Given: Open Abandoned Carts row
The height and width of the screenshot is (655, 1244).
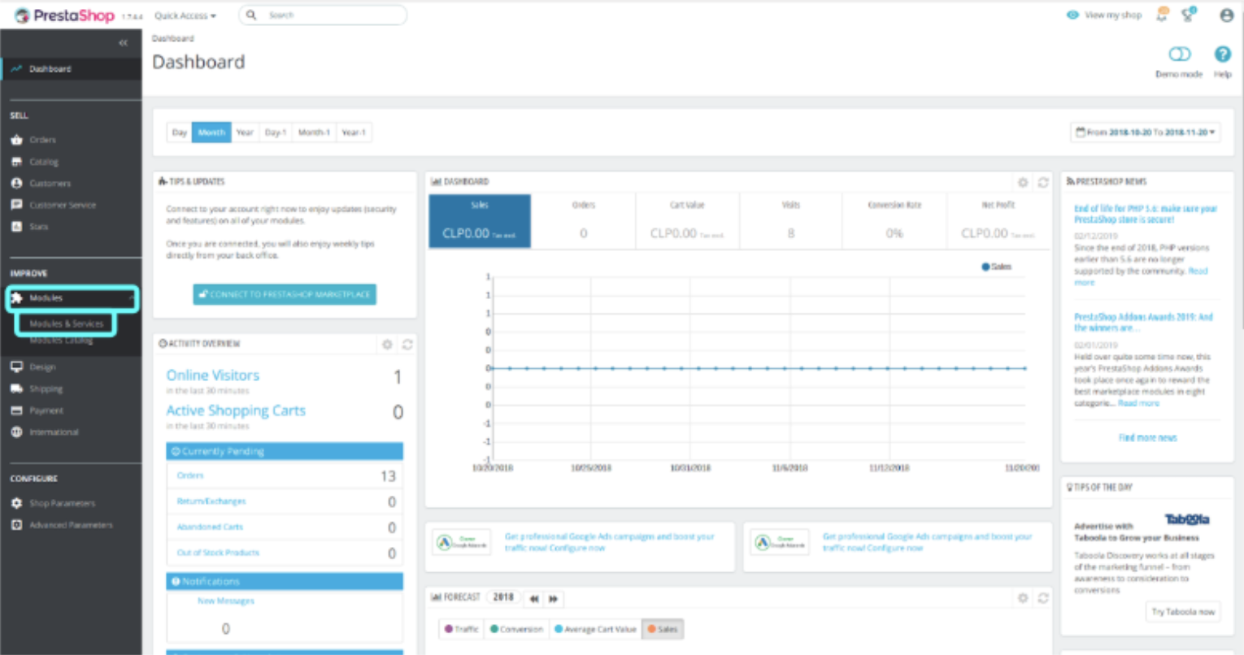Looking at the screenshot, I should (x=285, y=527).
